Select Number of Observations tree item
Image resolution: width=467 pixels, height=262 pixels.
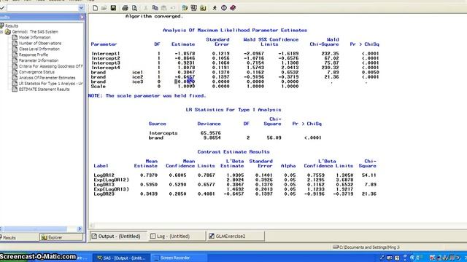tap(40, 43)
